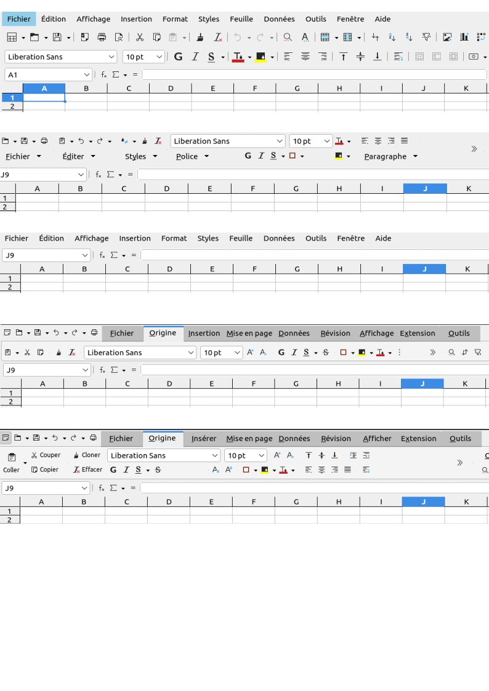Screen dimensions: 489x691
Task: Click the three-dot more options in compact tabbed toolbar
Action: point(400,353)
